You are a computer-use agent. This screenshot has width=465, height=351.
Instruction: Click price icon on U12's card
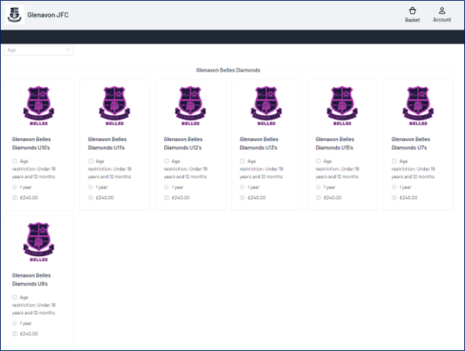click(x=167, y=197)
